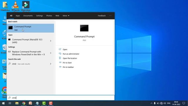Screen dimensions: 188x106
Task: Switch to the Apps search tab
Action: (x=18, y=16)
